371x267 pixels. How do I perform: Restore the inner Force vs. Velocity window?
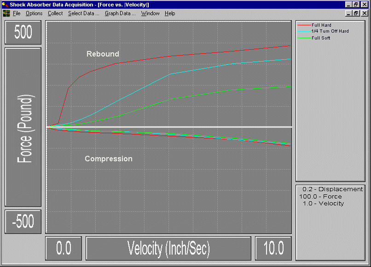tap(356, 13)
